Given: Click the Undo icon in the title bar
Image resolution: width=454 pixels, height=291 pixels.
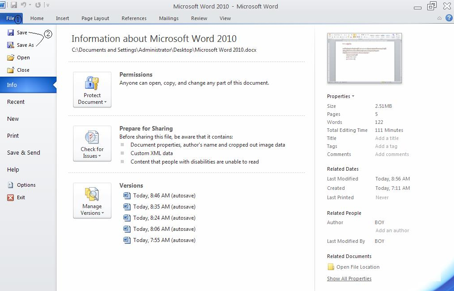Looking at the screenshot, I should [x=24, y=5].
